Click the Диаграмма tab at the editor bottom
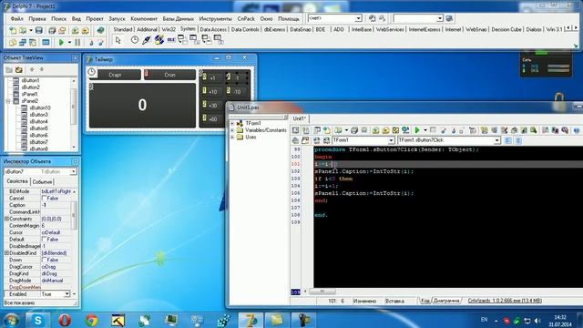This screenshot has width=583, height=328. tap(446, 301)
